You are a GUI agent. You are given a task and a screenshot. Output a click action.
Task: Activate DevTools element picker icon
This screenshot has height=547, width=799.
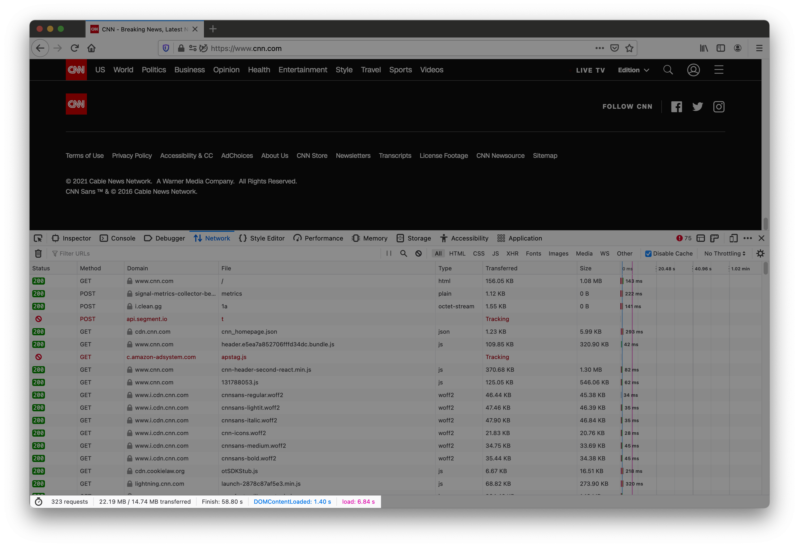click(38, 238)
